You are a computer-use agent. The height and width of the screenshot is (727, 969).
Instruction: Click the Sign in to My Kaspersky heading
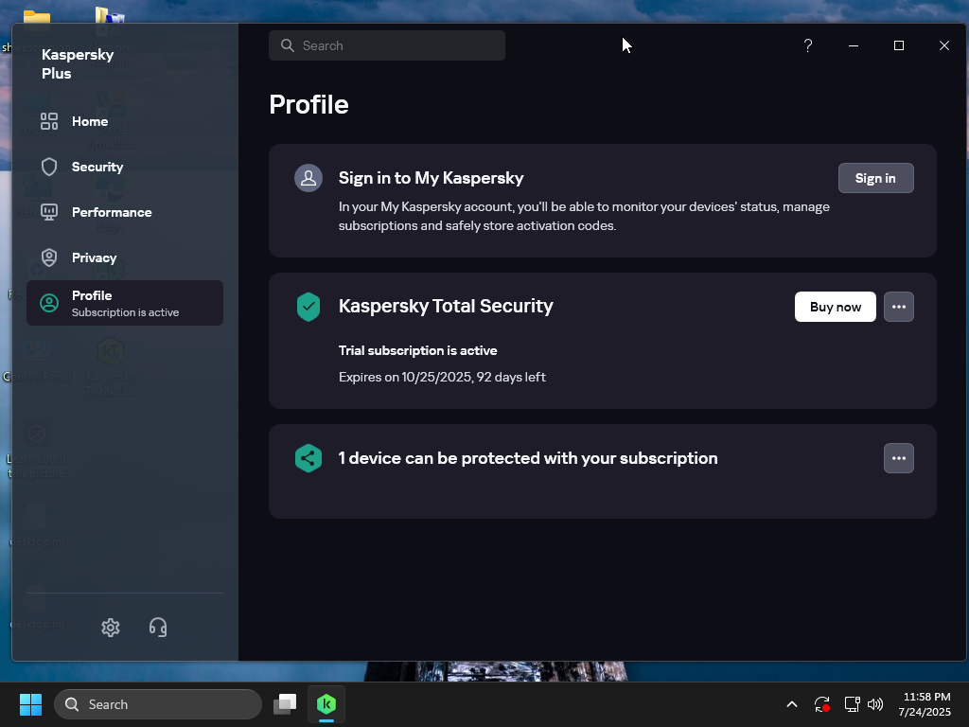(x=431, y=178)
